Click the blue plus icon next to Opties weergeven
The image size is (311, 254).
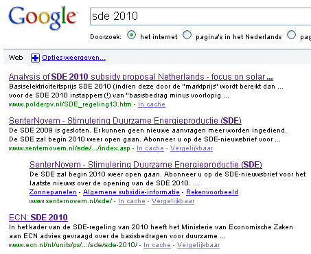coord(35,58)
